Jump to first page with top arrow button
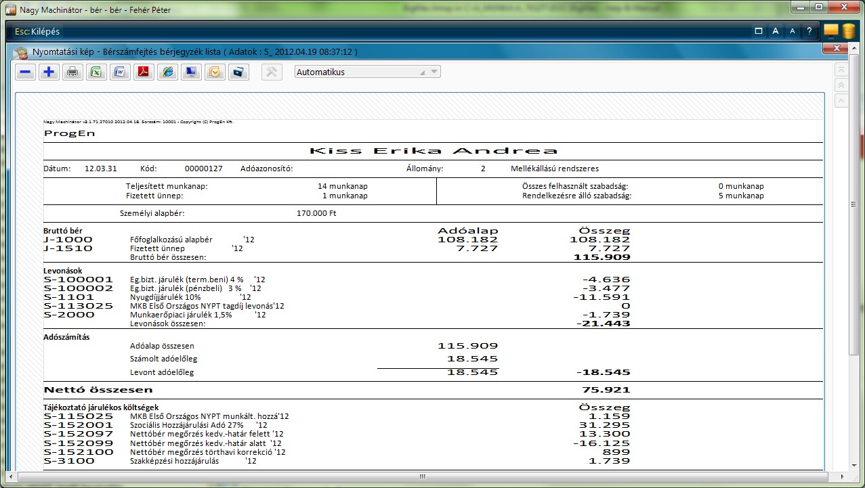 (x=841, y=69)
